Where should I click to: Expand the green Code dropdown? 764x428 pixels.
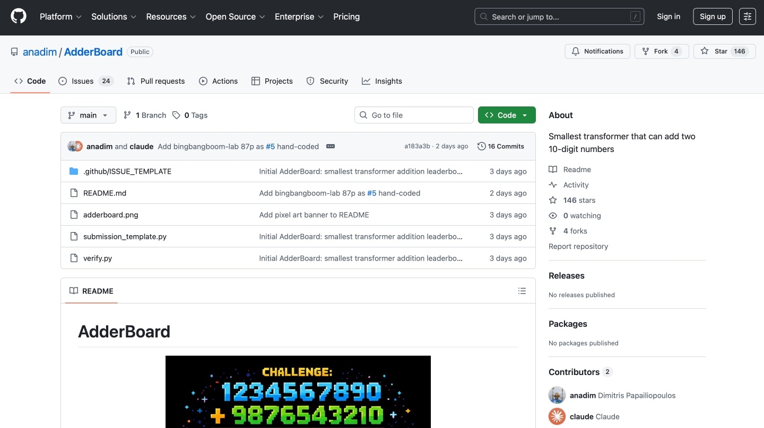click(506, 115)
